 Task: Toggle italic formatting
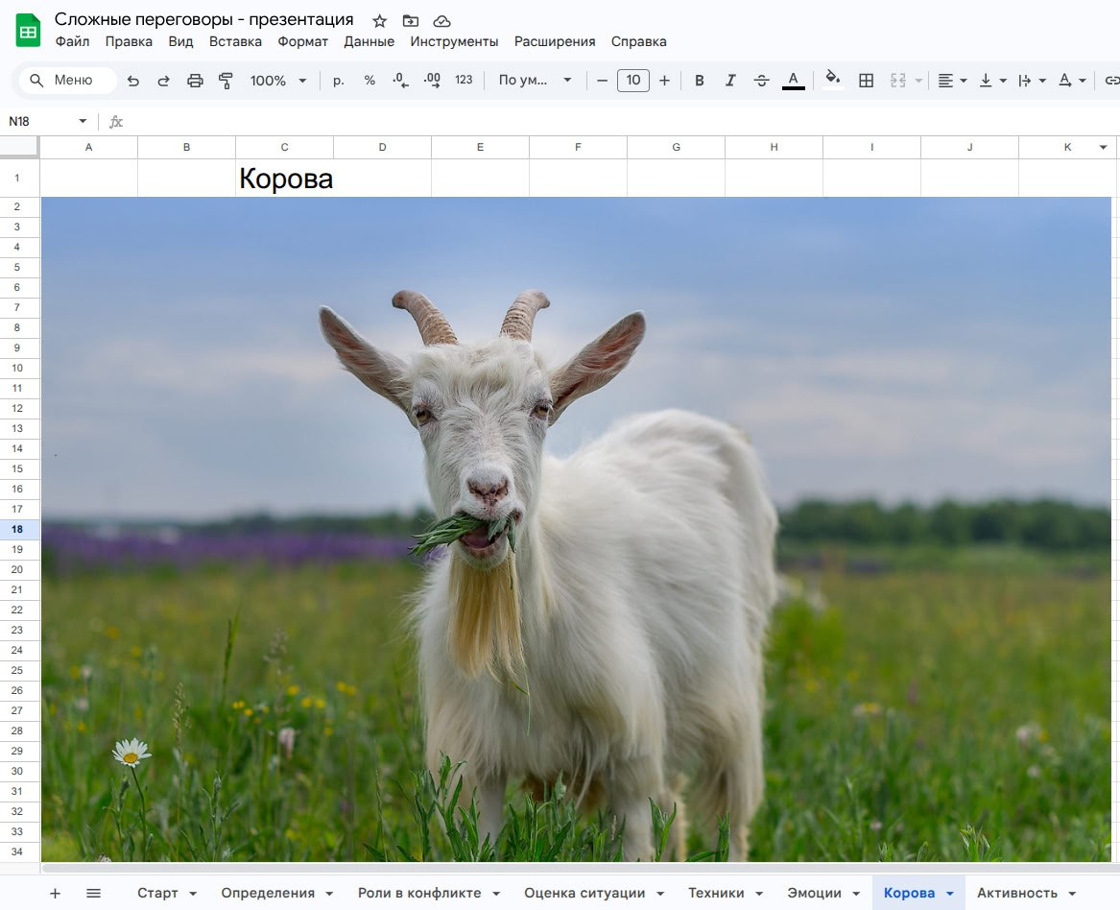(730, 81)
